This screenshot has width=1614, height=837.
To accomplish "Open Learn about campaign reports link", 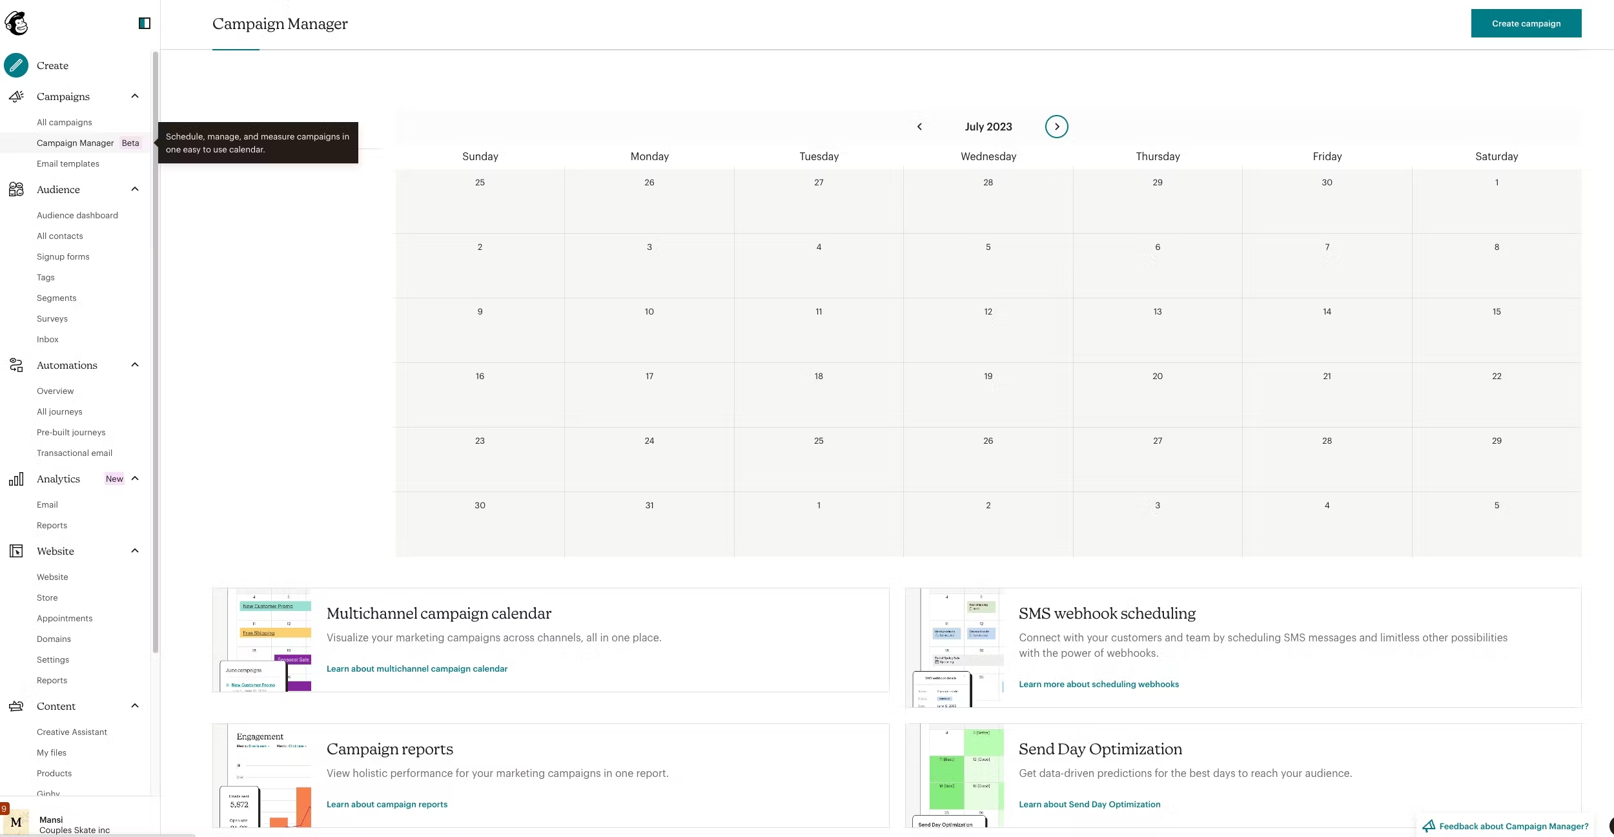I will point(387,804).
